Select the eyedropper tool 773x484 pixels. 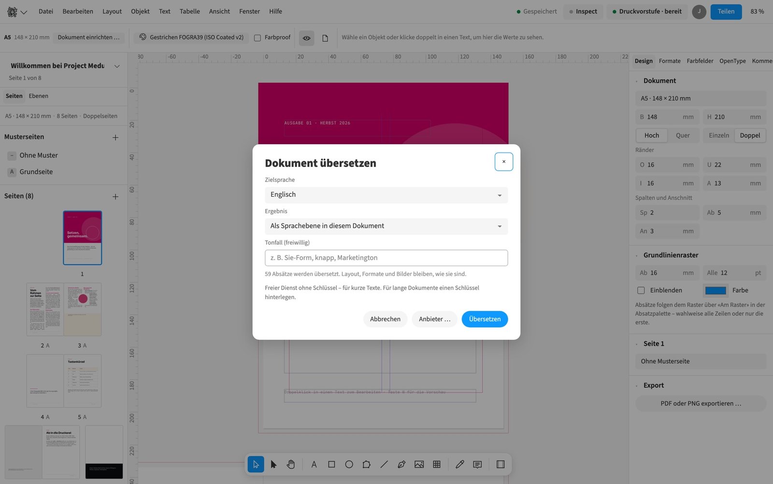tap(460, 464)
